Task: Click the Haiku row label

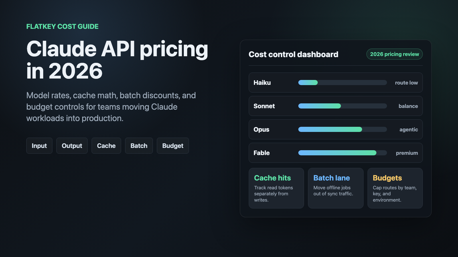Action: tap(262, 83)
